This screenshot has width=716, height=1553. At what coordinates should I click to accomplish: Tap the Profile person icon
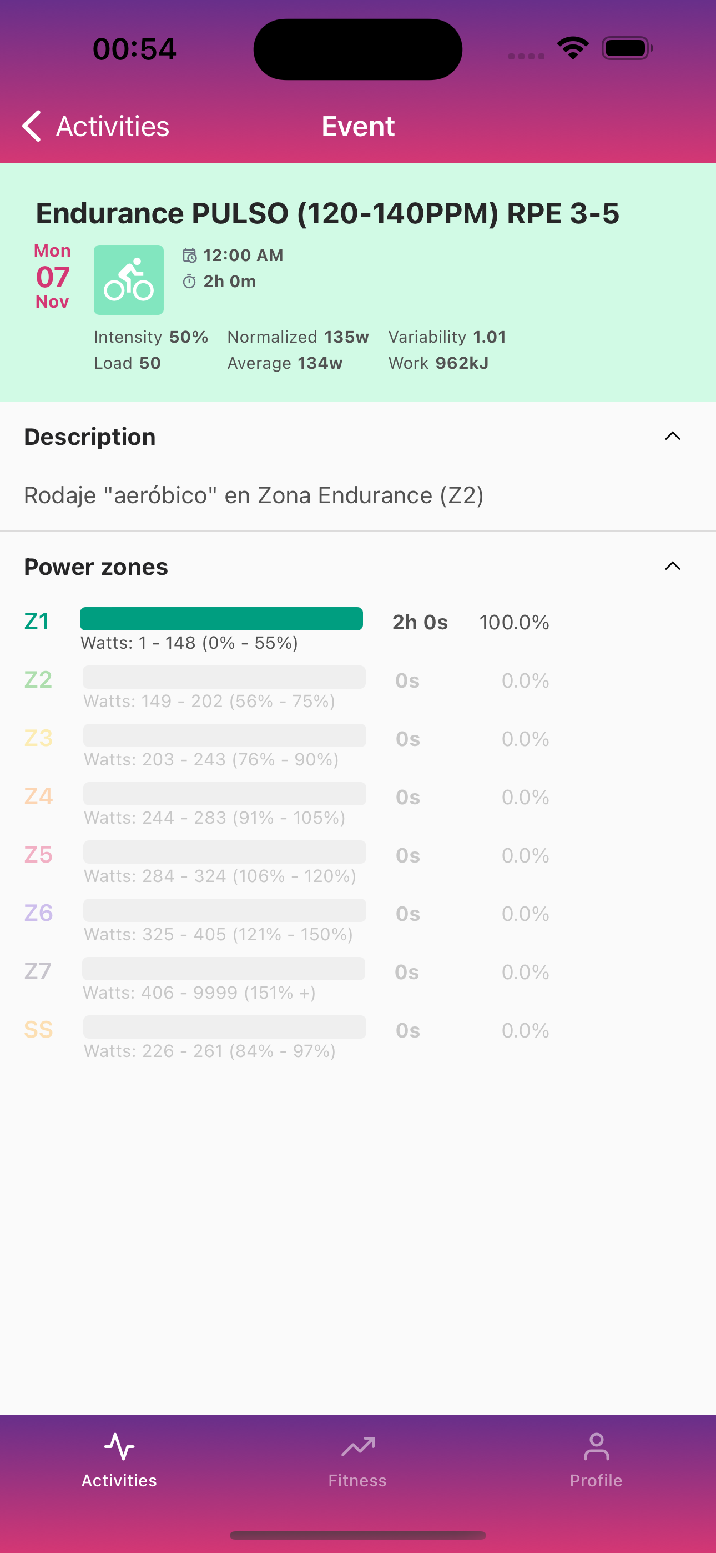pyautogui.click(x=596, y=1446)
